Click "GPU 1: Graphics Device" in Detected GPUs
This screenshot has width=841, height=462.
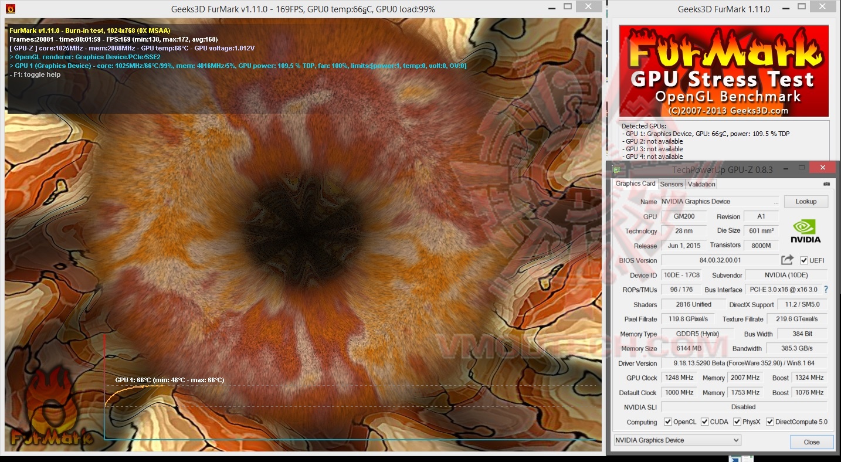[706, 134]
